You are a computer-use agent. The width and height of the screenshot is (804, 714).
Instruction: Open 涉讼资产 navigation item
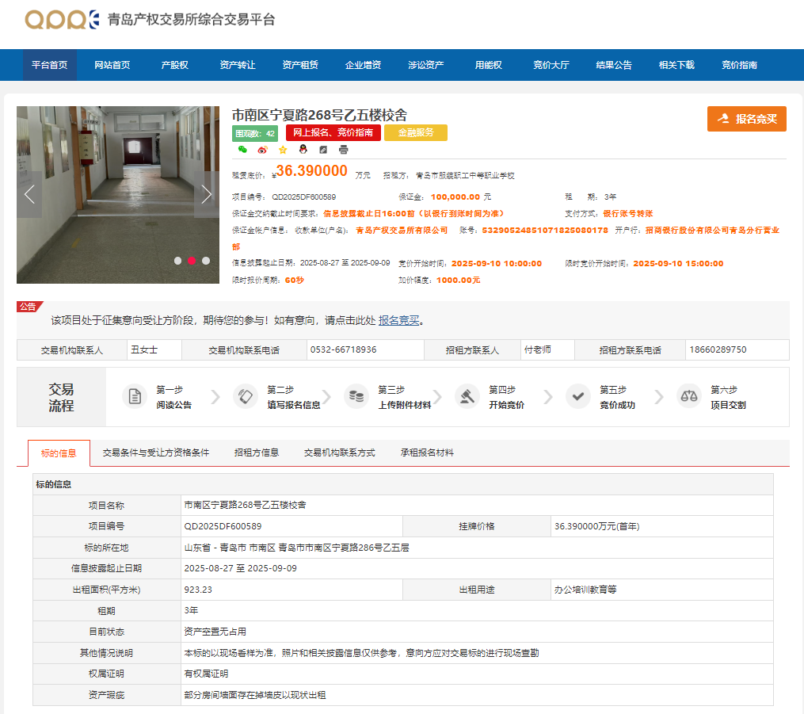pyautogui.click(x=425, y=65)
